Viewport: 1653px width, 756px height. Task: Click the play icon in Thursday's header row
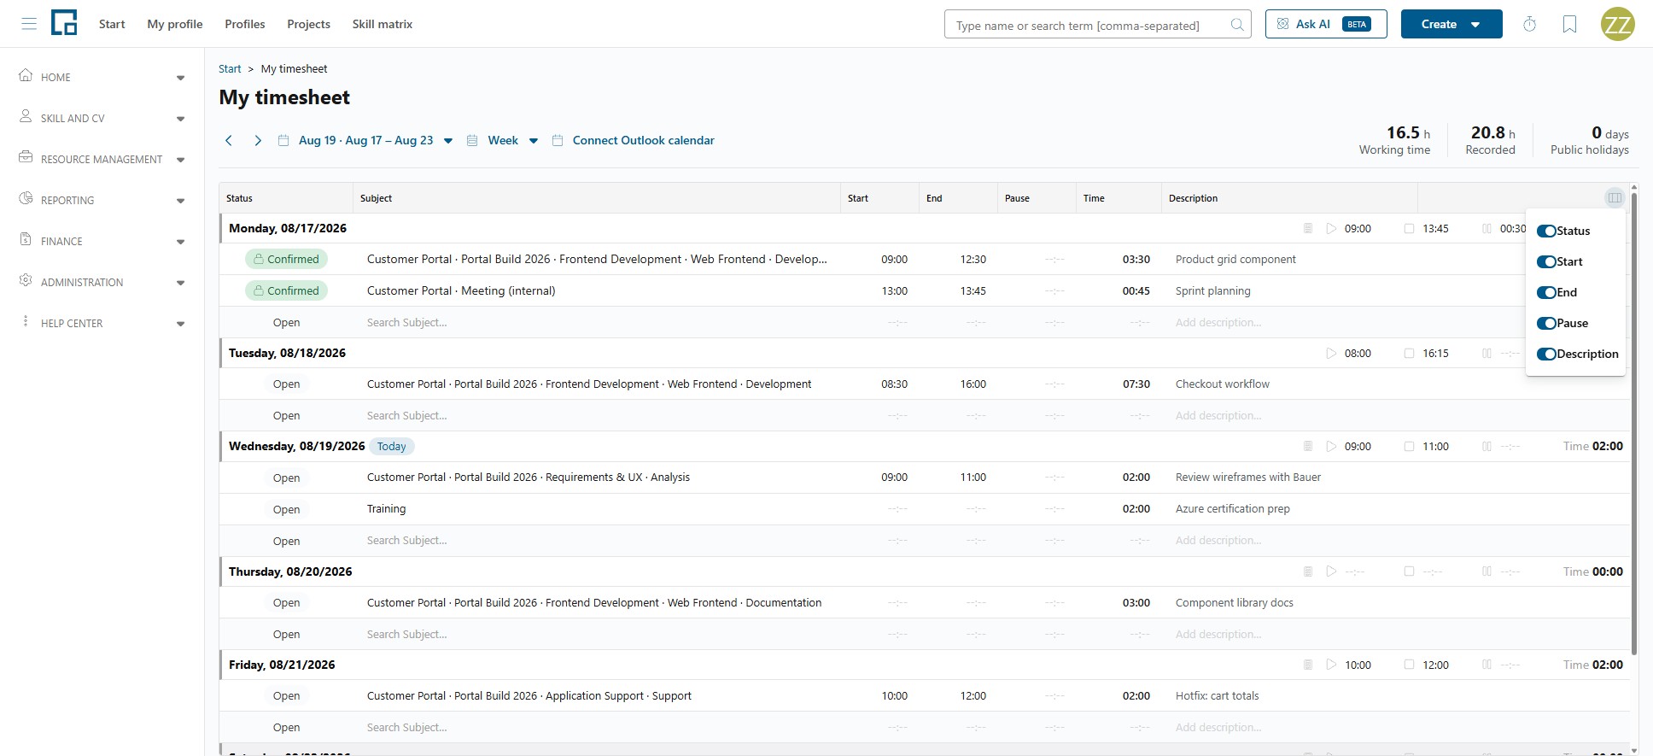click(1331, 571)
